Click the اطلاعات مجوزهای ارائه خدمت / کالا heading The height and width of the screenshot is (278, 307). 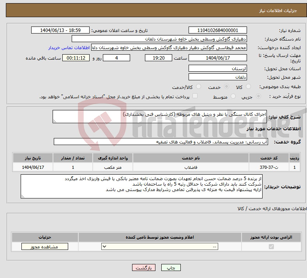coord(272,209)
